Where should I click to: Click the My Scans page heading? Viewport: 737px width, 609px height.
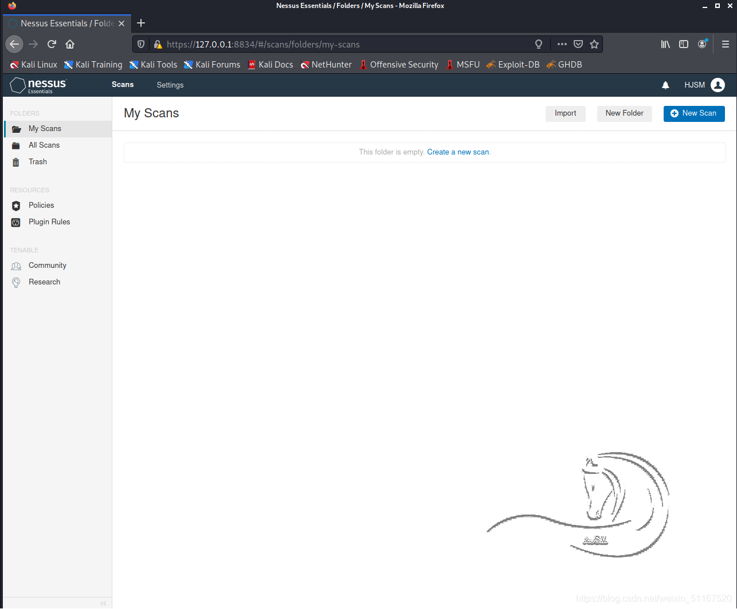click(151, 113)
